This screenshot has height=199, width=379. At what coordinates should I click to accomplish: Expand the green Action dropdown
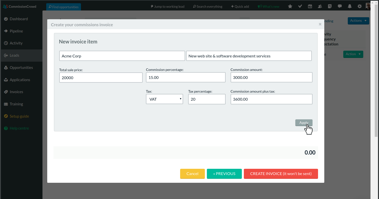tap(353, 54)
